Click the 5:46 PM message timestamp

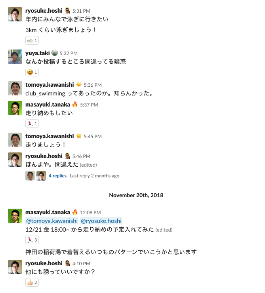click(x=81, y=156)
